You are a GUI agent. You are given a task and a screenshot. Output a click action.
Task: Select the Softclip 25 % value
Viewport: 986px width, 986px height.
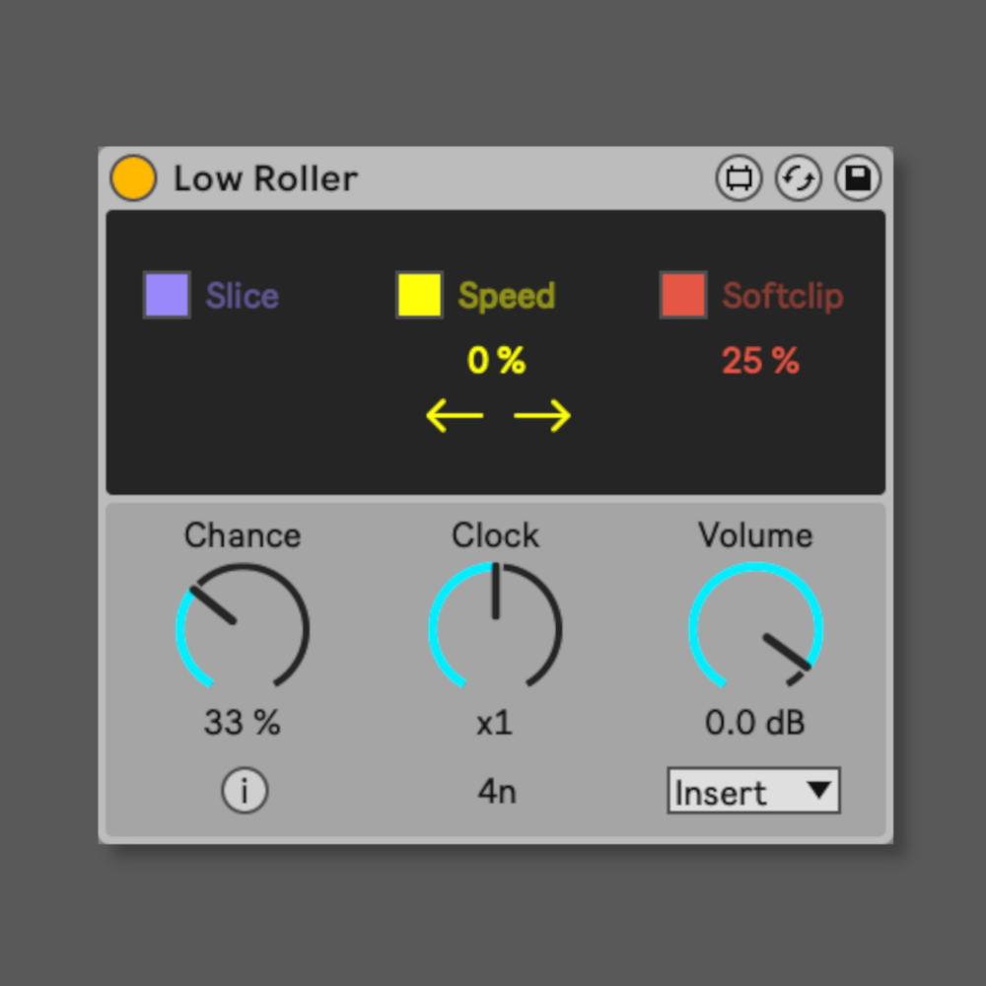click(760, 360)
